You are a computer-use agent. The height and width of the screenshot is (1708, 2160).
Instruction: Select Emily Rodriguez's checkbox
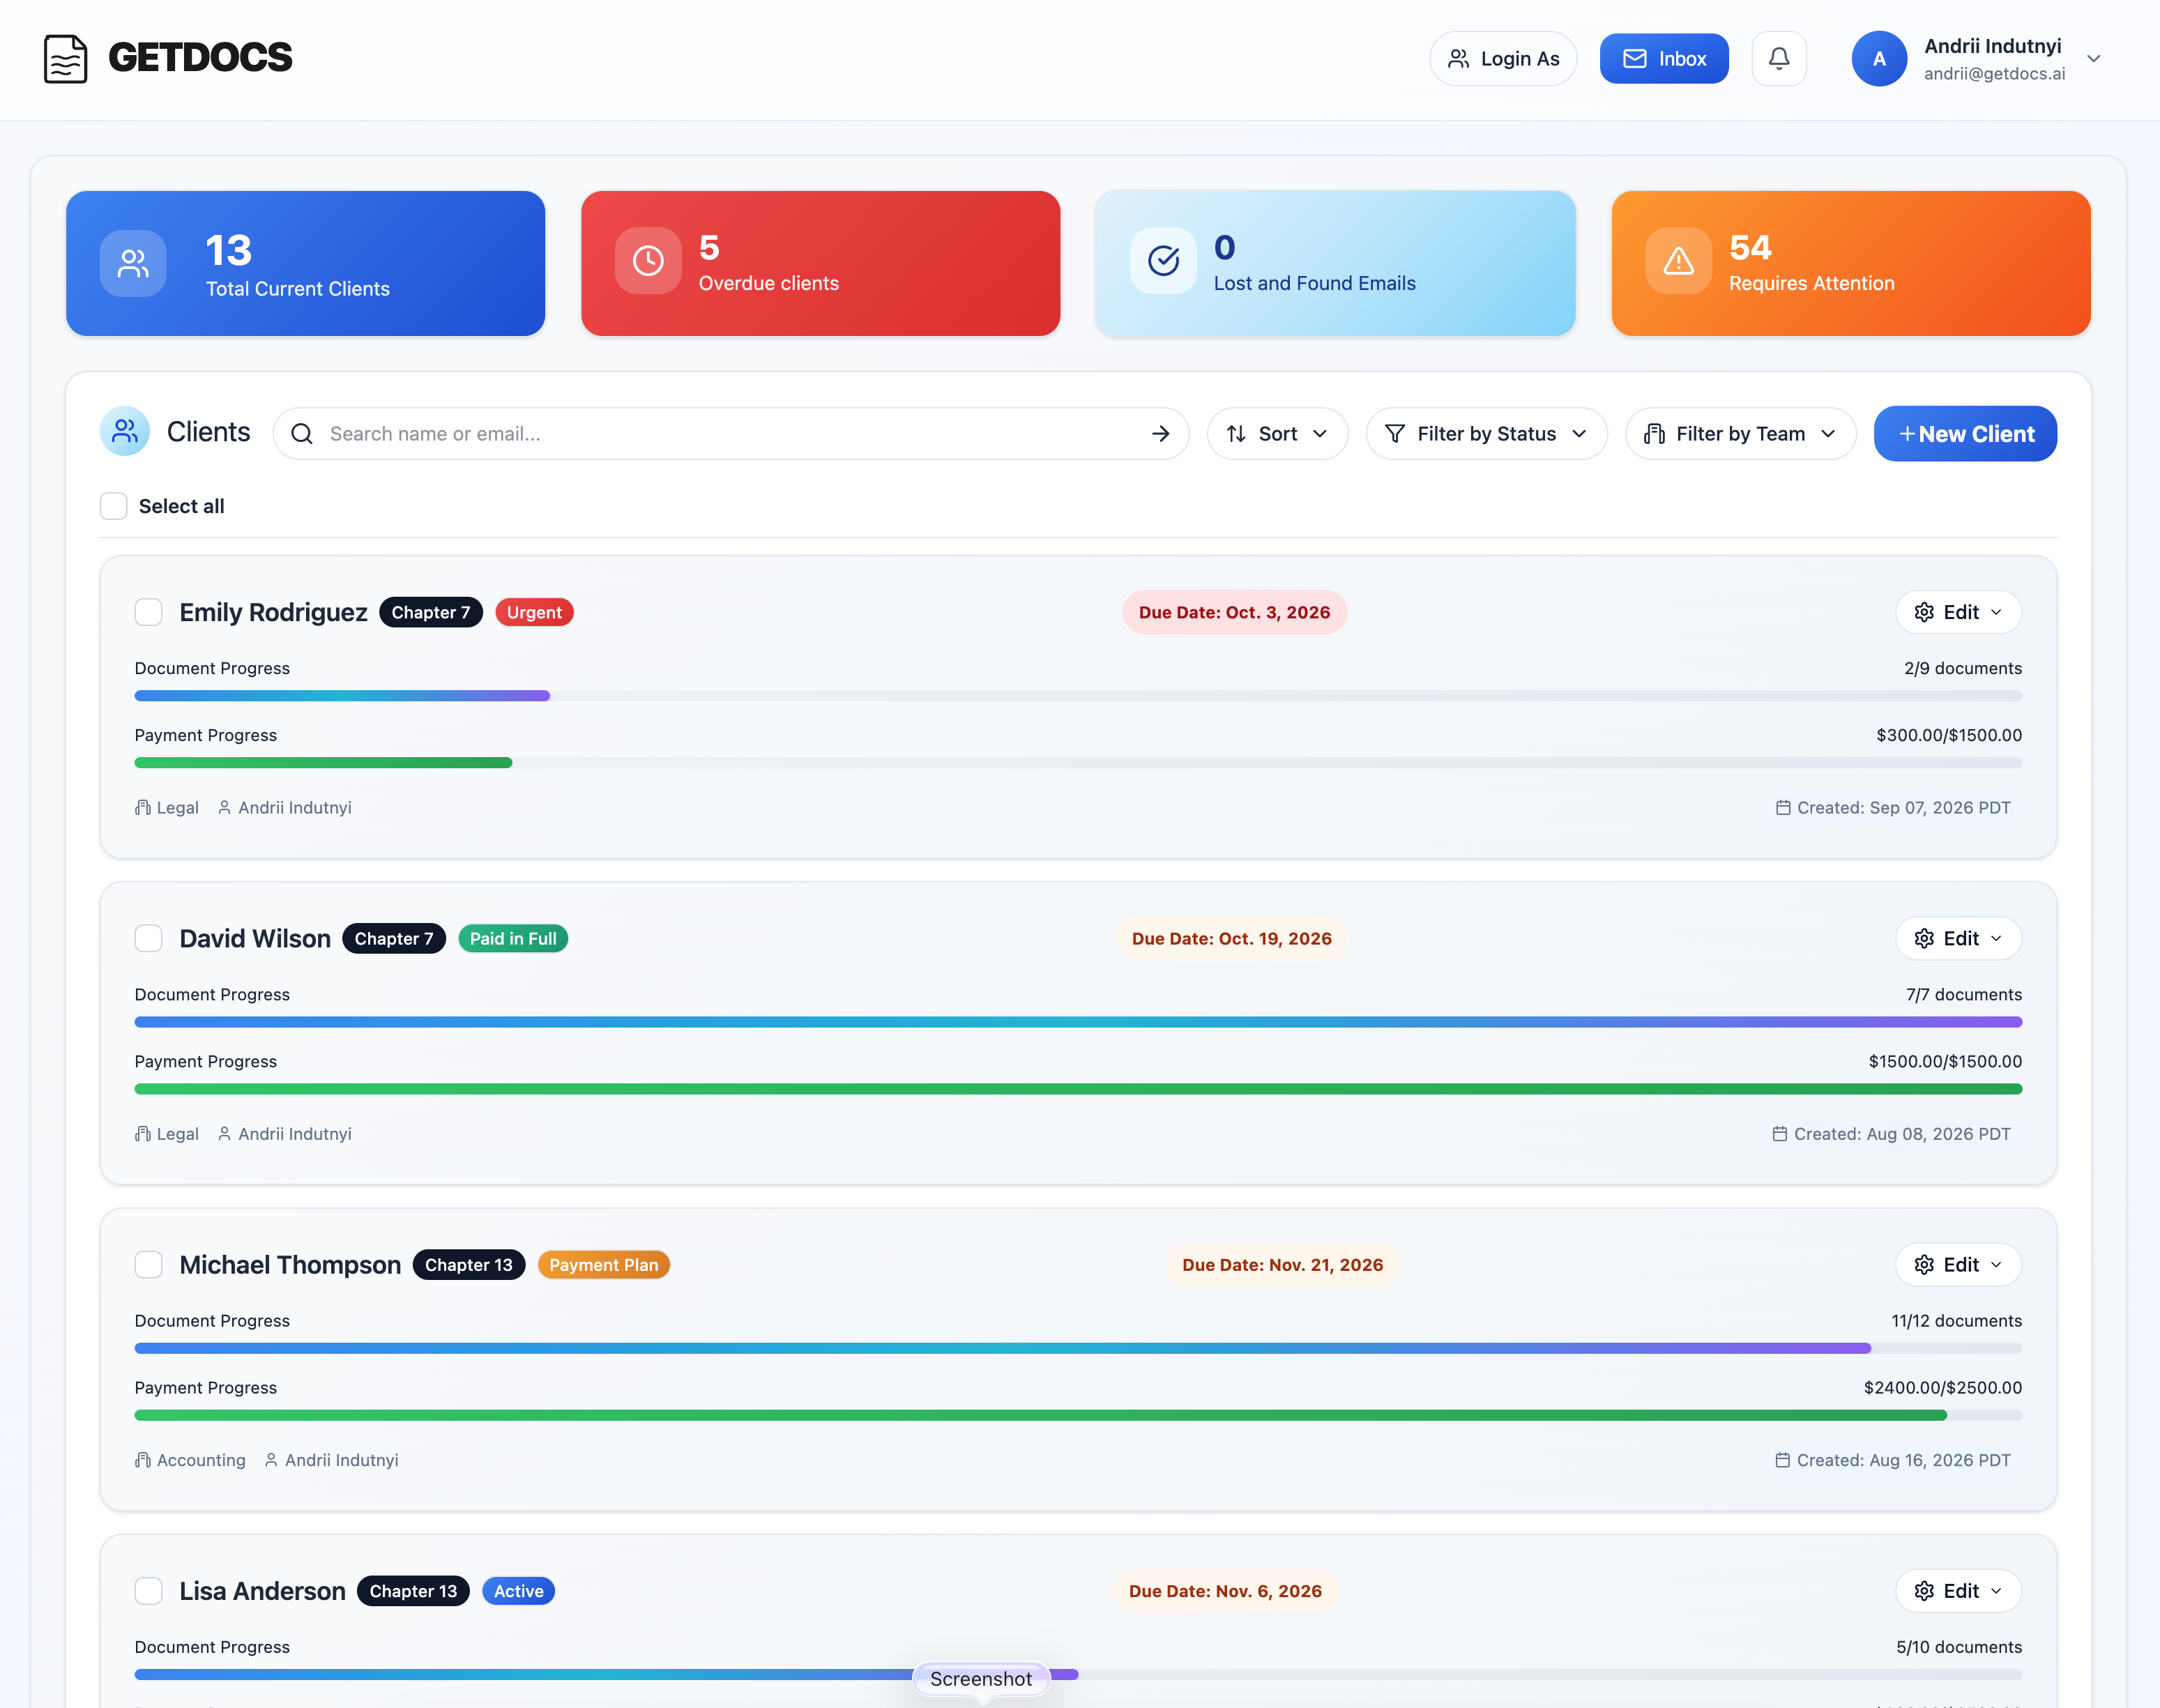[149, 612]
